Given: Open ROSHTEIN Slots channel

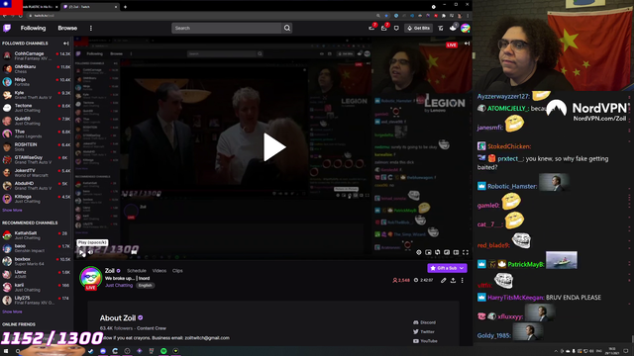Looking at the screenshot, I should pos(37,146).
